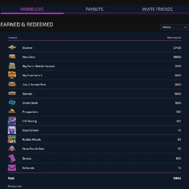Switch to the Payouts tab
189x189 pixels.
[x=94, y=9]
